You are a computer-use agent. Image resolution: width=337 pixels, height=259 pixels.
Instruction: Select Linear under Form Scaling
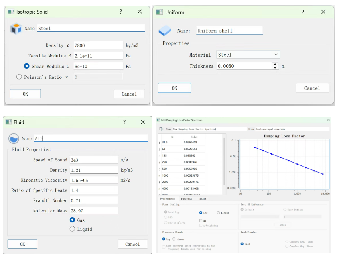pos(219,213)
